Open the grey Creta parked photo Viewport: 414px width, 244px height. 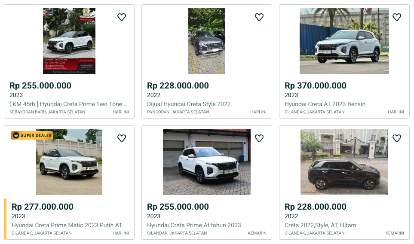click(x=207, y=41)
